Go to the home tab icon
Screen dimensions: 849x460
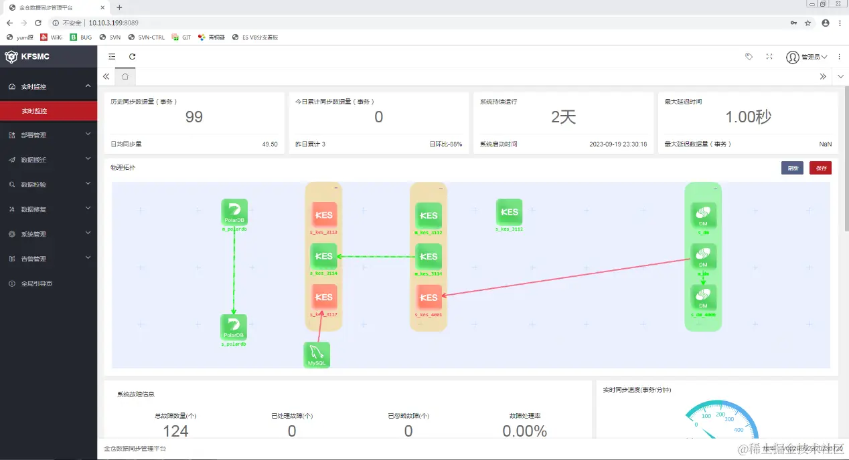tap(125, 77)
